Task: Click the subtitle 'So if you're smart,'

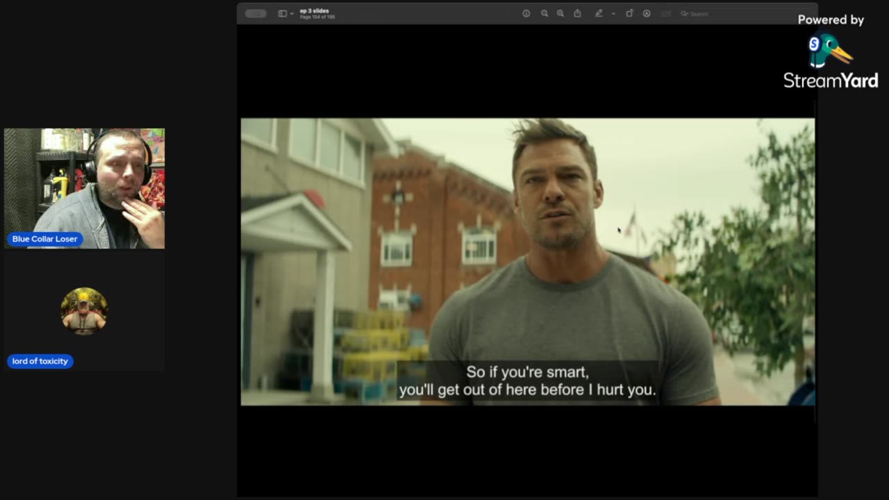Action: click(527, 372)
